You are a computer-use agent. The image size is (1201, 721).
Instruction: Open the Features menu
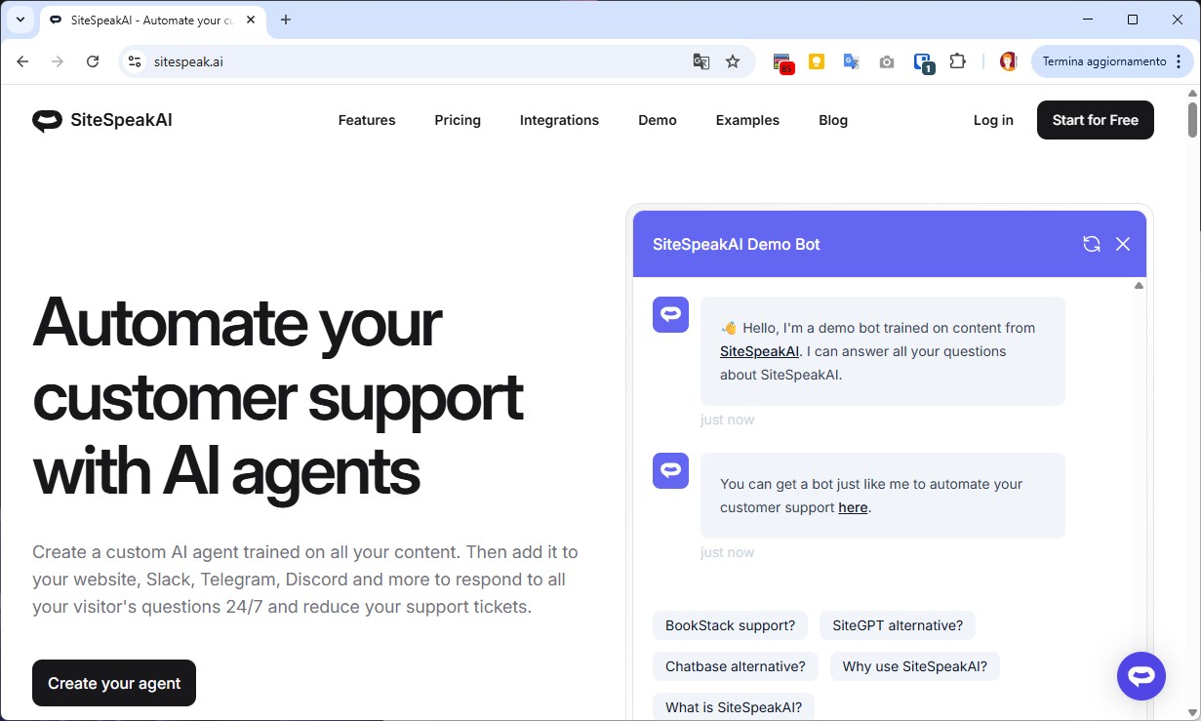point(367,120)
